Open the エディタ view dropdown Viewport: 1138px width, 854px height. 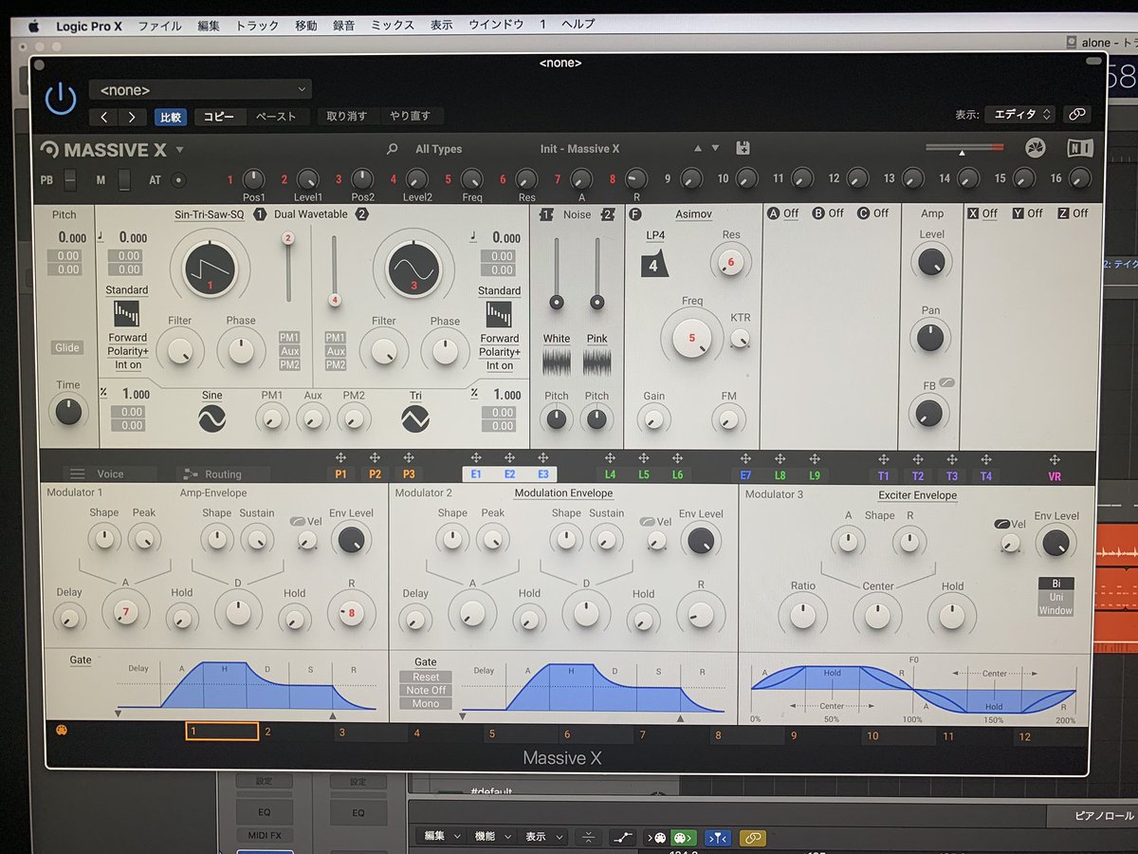click(1019, 114)
